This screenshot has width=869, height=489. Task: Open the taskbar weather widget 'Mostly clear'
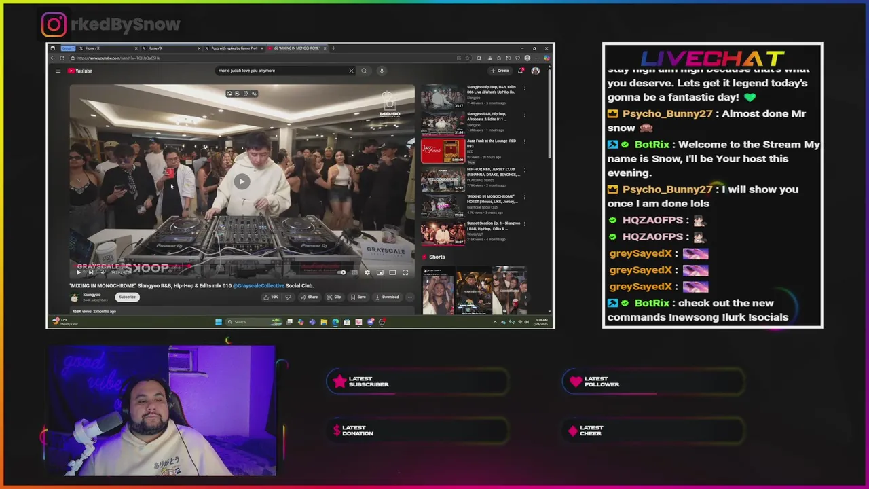pos(64,322)
